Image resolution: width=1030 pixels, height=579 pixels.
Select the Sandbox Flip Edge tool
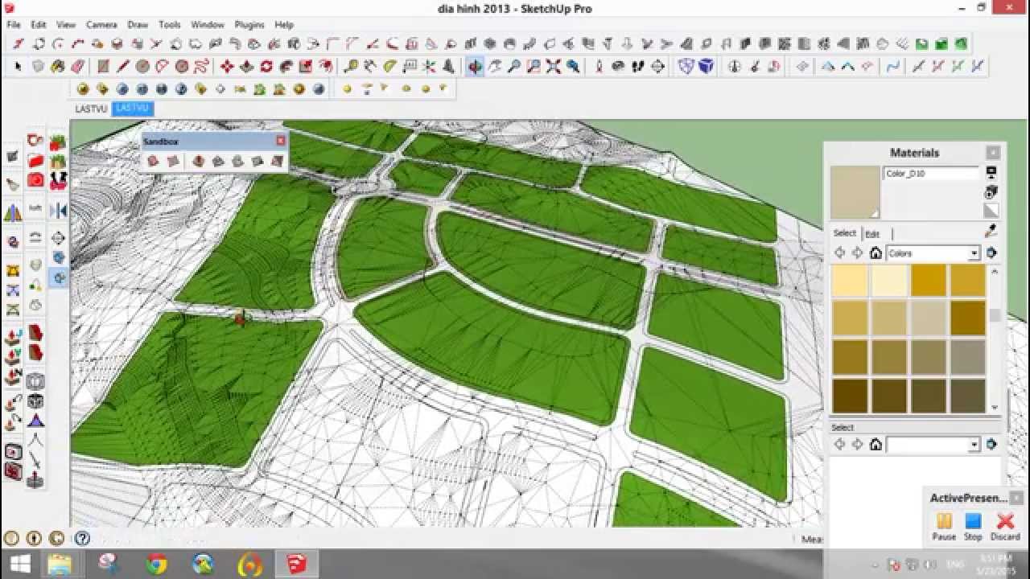coord(277,161)
